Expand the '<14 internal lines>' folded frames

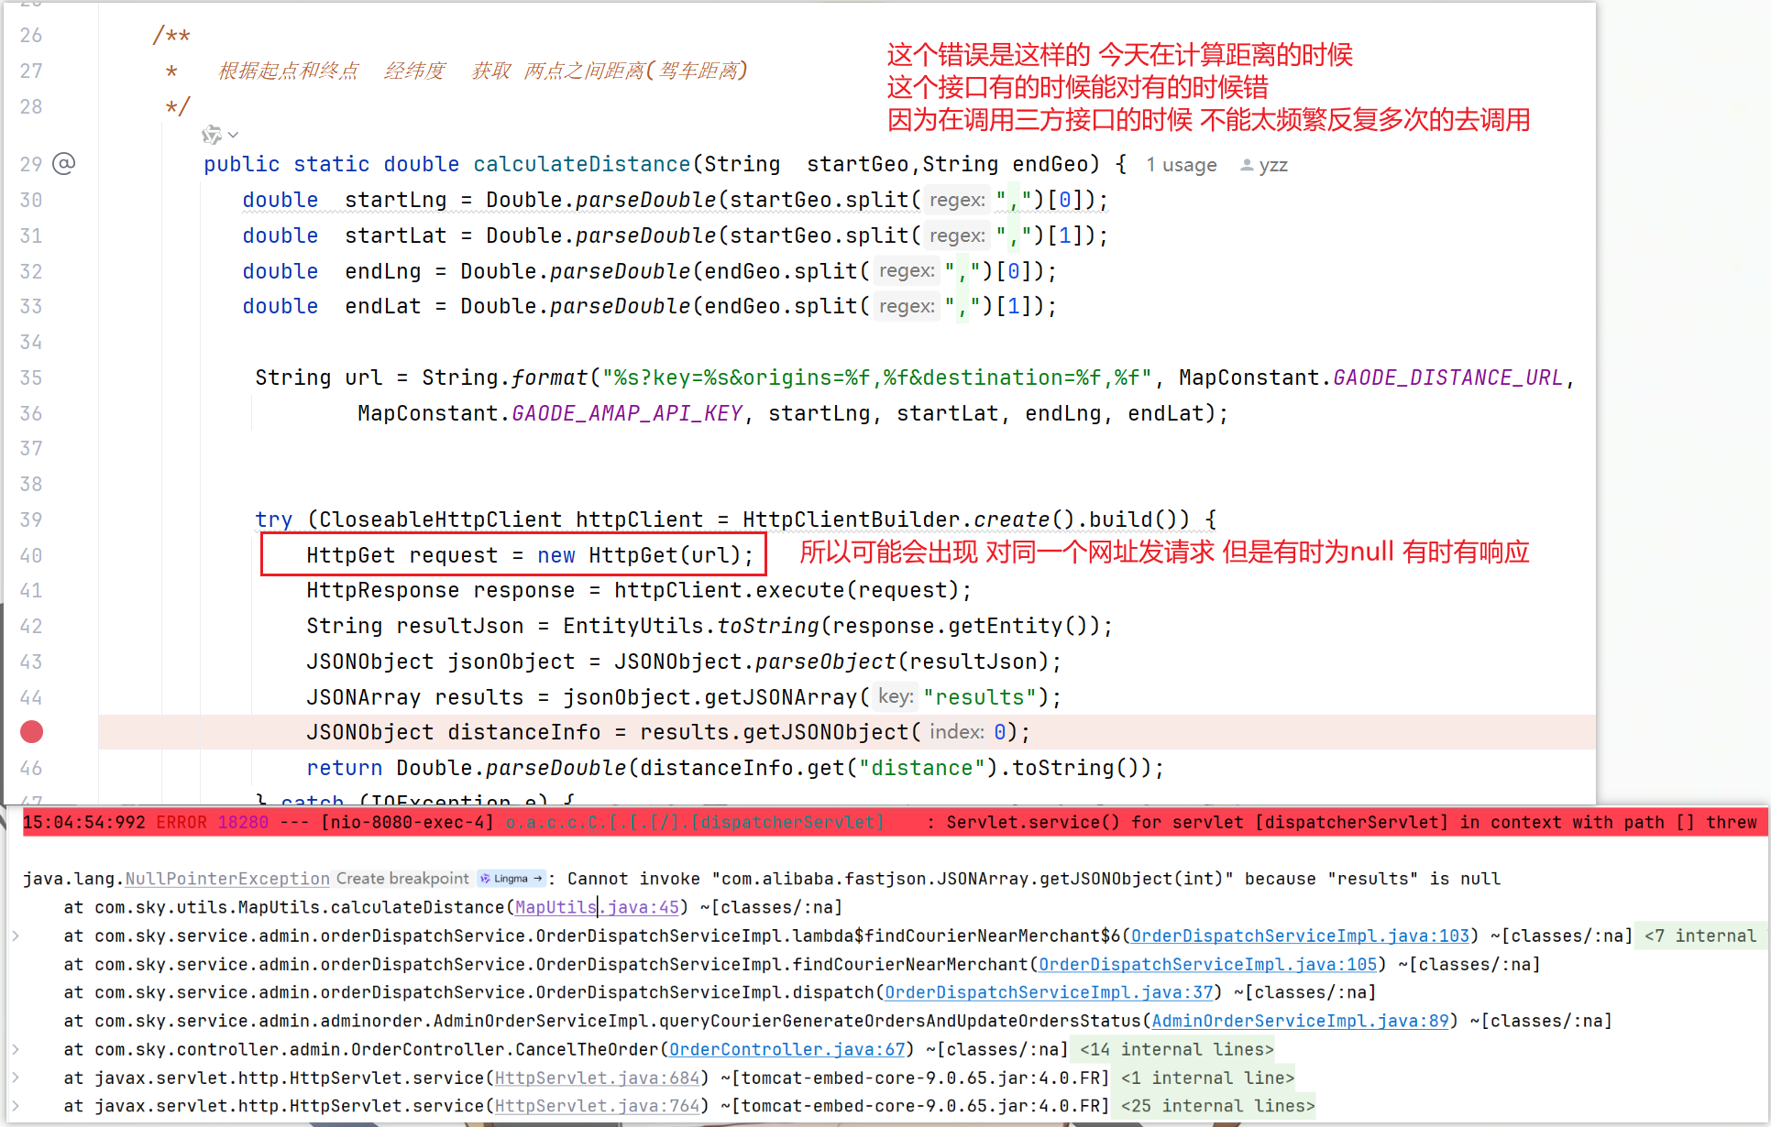pos(1176,1049)
